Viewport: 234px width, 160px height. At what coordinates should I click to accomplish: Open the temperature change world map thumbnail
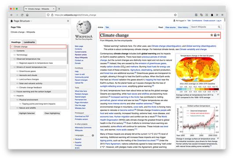(x=198, y=69)
